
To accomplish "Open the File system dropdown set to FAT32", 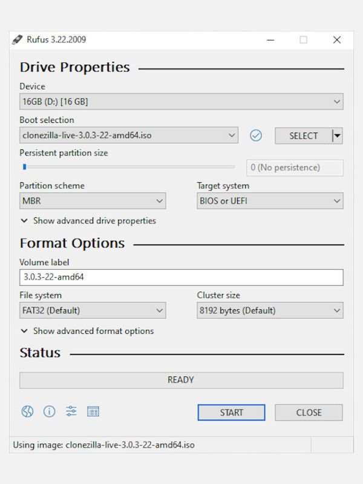I will pos(93,310).
